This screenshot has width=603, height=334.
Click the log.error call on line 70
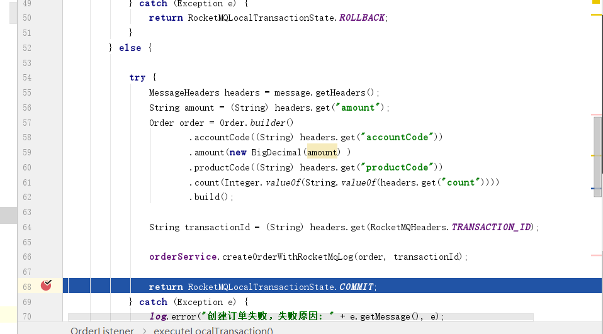(x=170, y=316)
